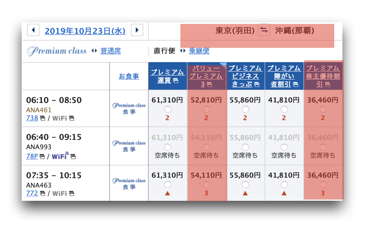Select 41,810円 障がい者割引 for ANA461
This screenshot has height=228, width=368.
click(284, 109)
